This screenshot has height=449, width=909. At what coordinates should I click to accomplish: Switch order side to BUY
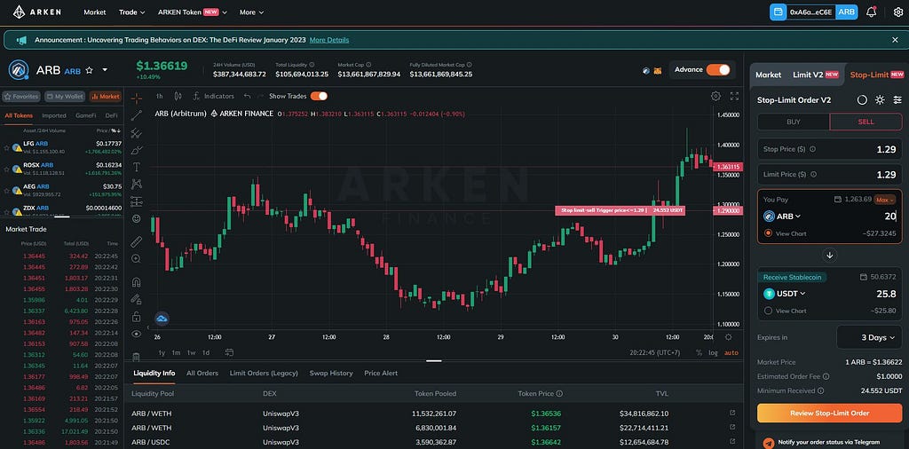pos(793,122)
